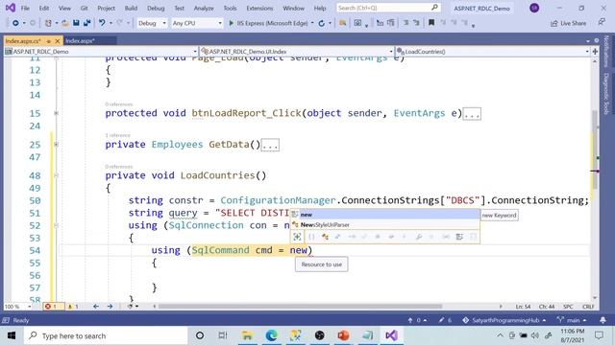Open the Any CPU platform dropdown
The width and height of the screenshot is (615, 345).
tap(197, 23)
